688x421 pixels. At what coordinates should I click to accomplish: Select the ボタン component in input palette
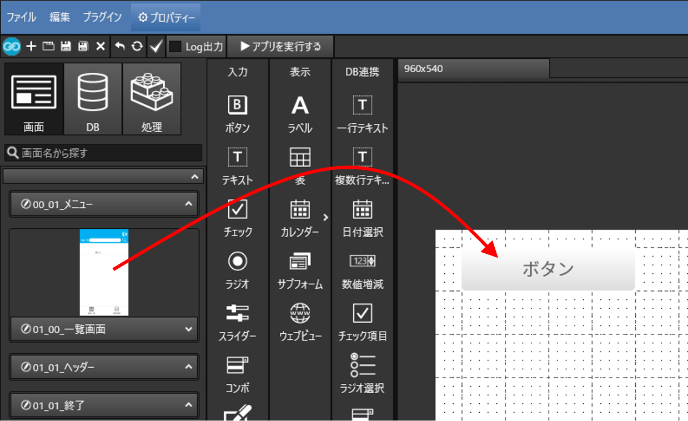[238, 106]
